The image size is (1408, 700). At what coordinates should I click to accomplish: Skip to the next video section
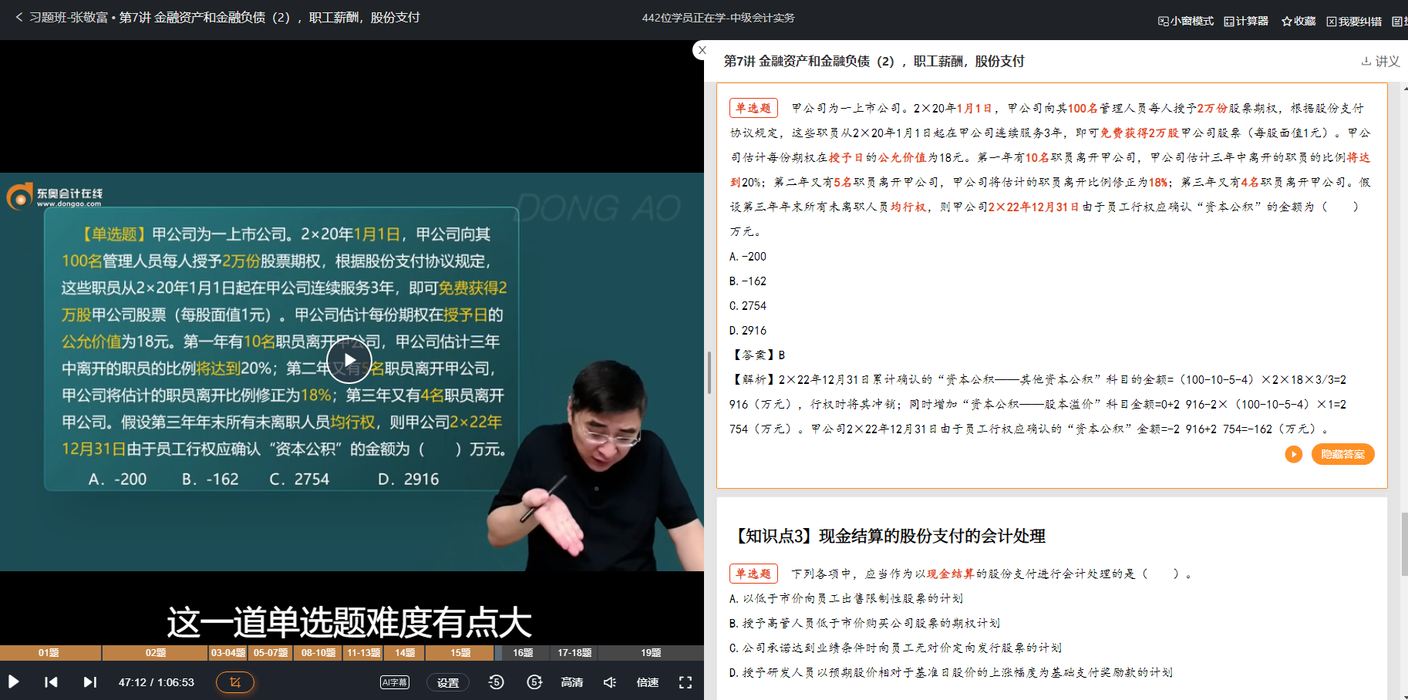(89, 682)
